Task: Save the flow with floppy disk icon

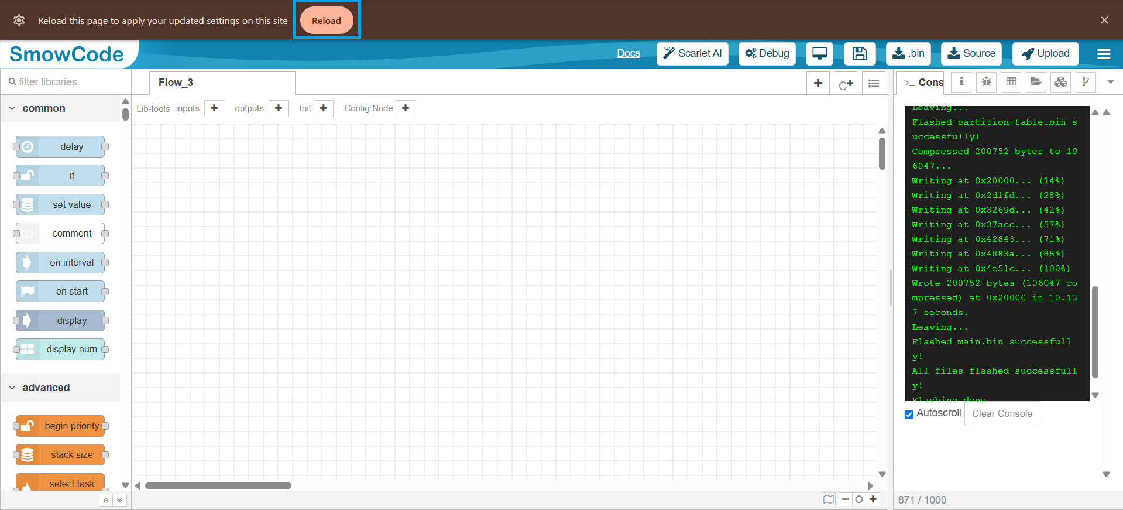Action: click(860, 53)
